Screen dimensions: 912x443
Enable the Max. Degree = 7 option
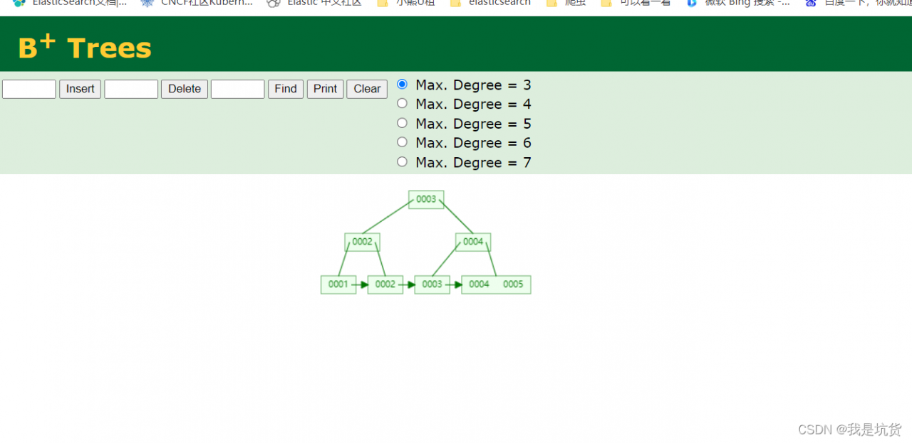coord(402,162)
